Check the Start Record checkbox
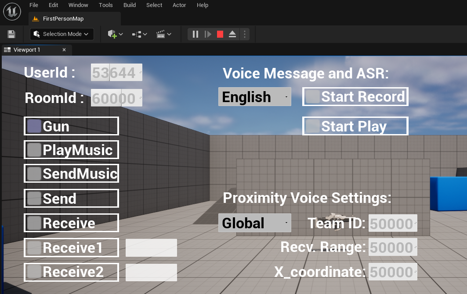The image size is (467, 294). (312, 96)
